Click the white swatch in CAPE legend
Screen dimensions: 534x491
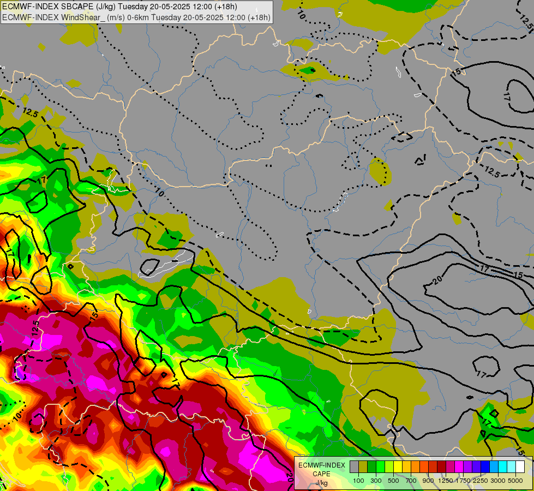tap(520, 467)
